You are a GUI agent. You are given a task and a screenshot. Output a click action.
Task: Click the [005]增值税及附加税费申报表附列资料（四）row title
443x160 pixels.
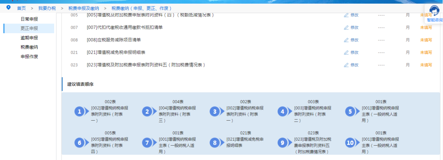point(150,15)
